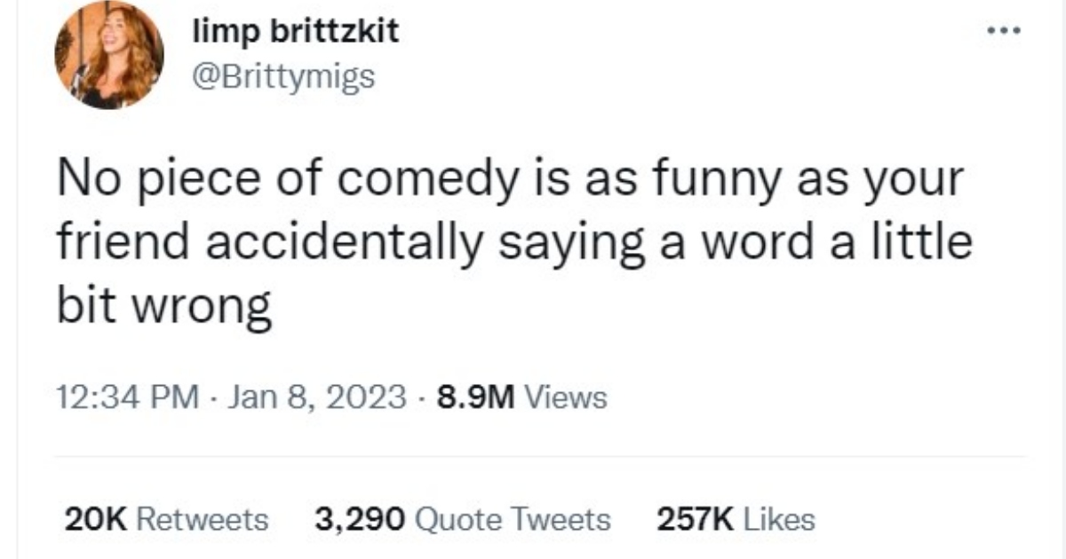
Task: Click the Views label
Action: pyautogui.click(x=567, y=397)
